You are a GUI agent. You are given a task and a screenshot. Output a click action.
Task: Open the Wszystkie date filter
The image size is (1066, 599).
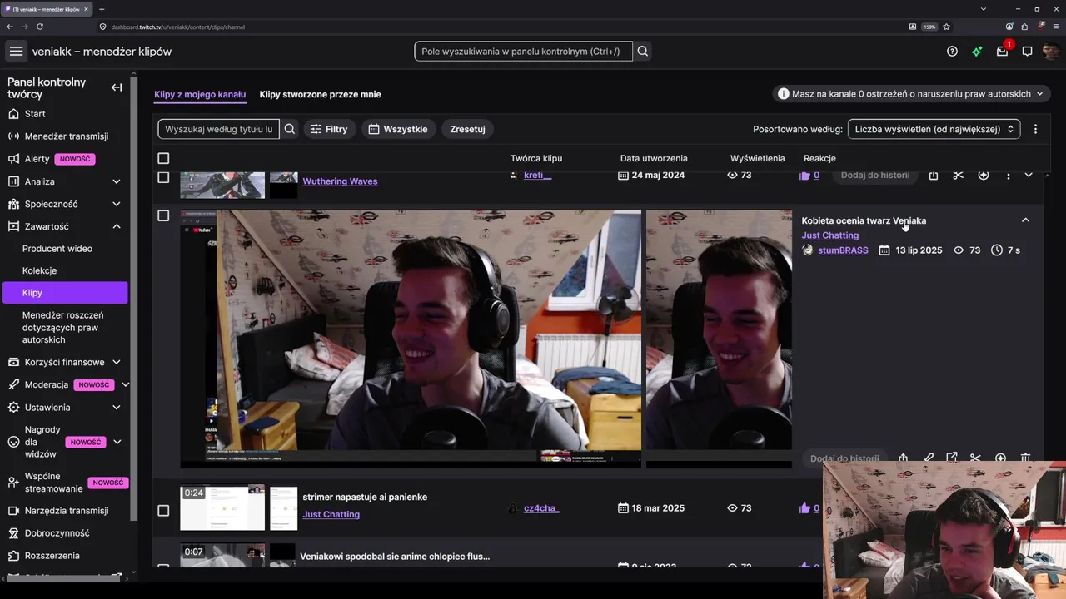pyautogui.click(x=398, y=129)
